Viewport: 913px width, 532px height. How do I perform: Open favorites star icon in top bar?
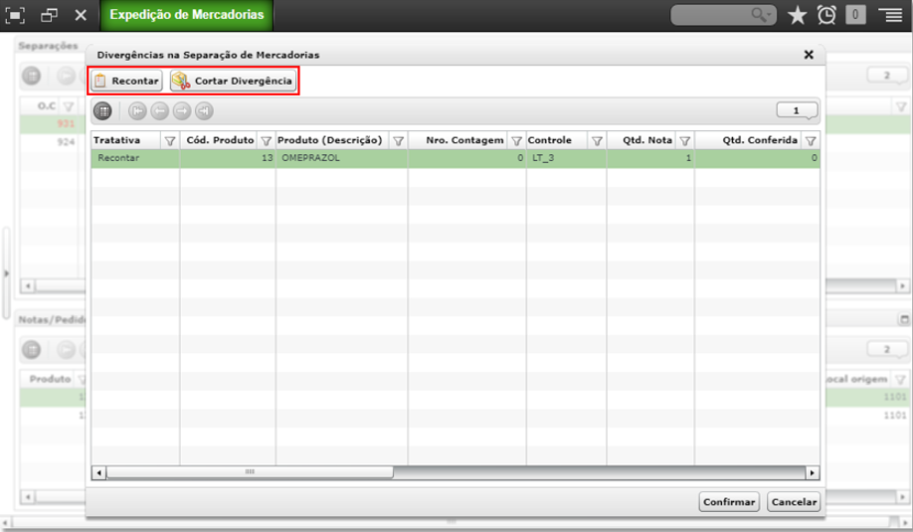click(x=797, y=15)
